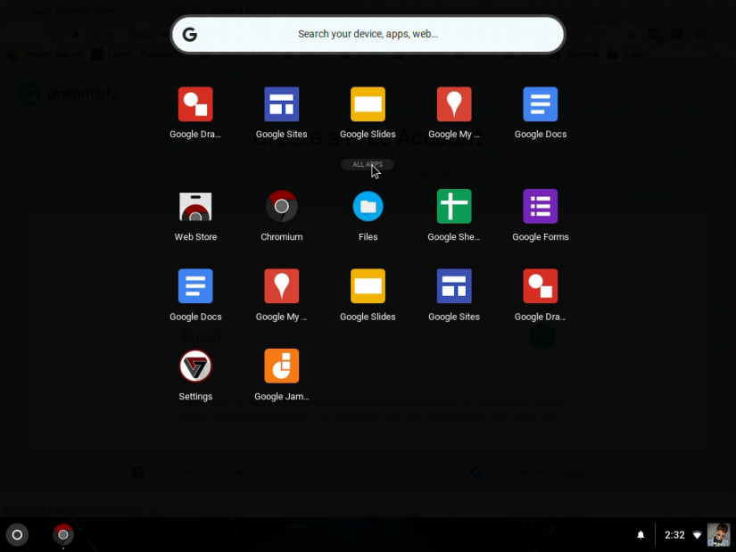
Task: Click the clock showing 2:32
Action: pos(674,535)
